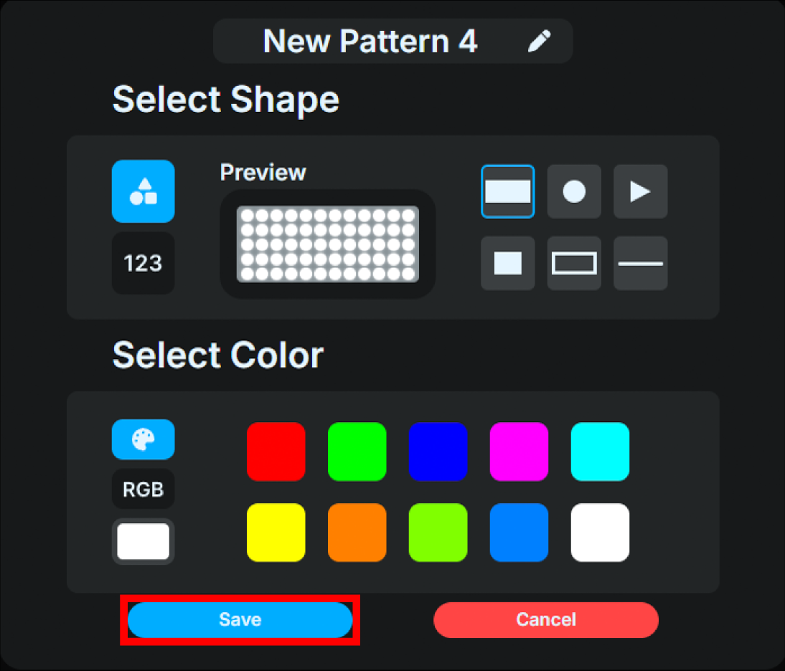Pick the red color

click(x=276, y=451)
